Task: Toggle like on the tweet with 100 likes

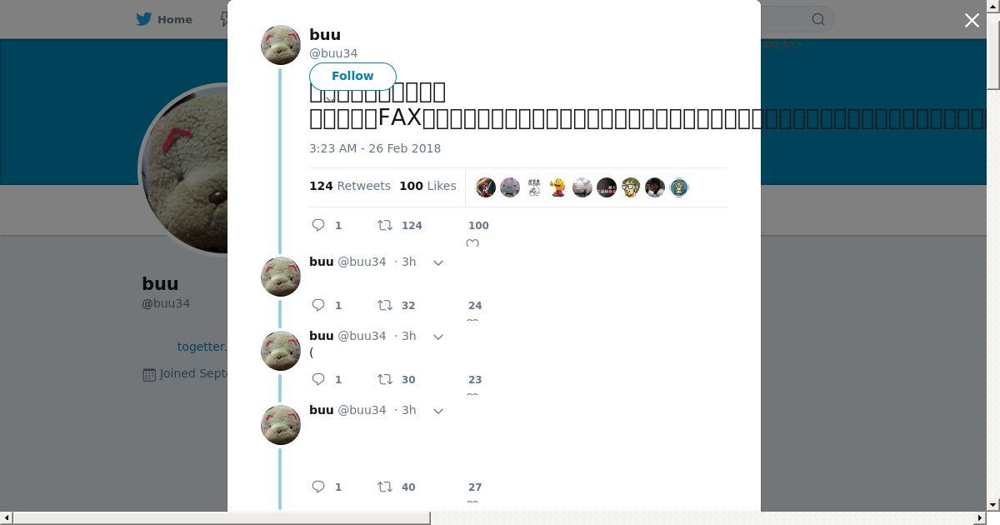Action: pos(472,242)
